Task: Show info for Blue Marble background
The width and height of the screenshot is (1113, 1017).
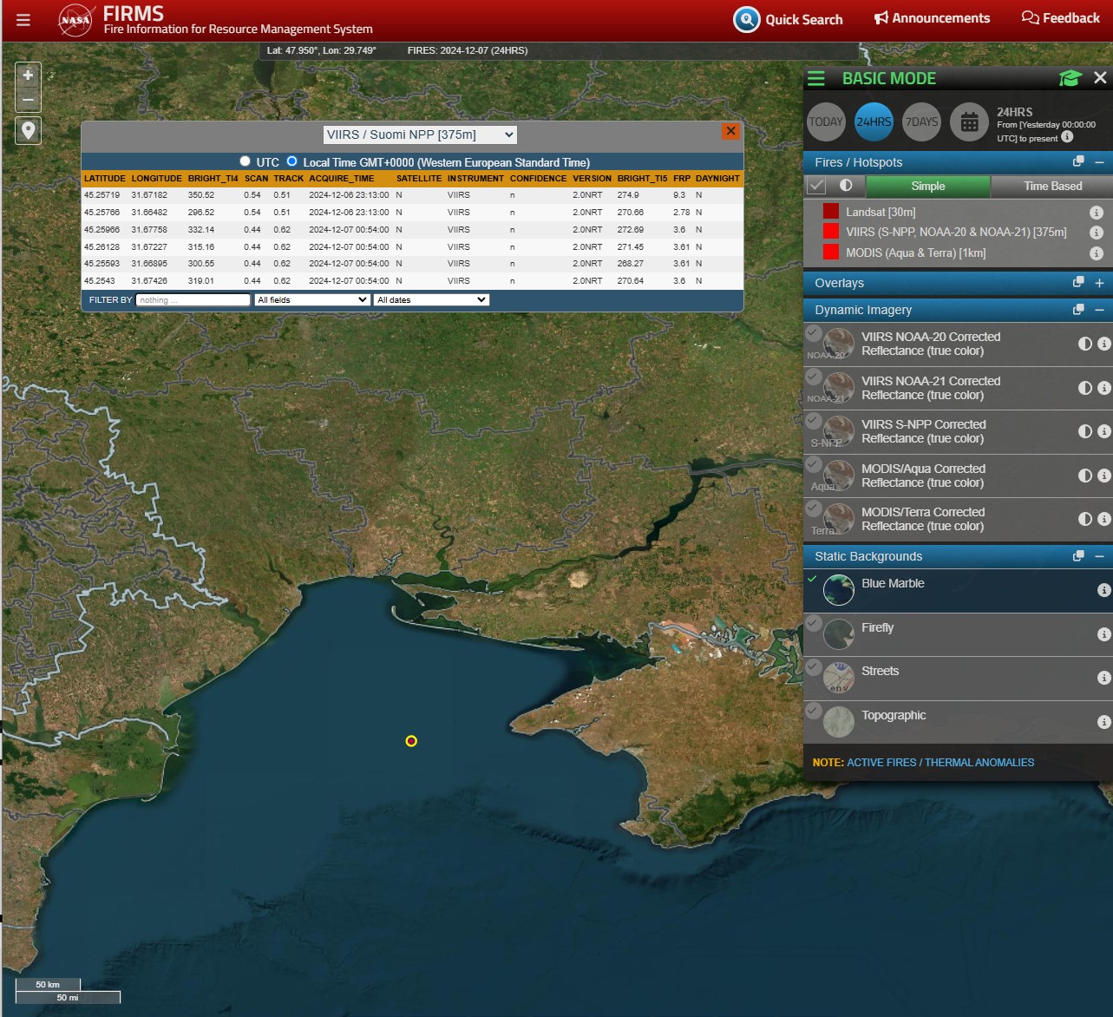Action: [1103, 590]
